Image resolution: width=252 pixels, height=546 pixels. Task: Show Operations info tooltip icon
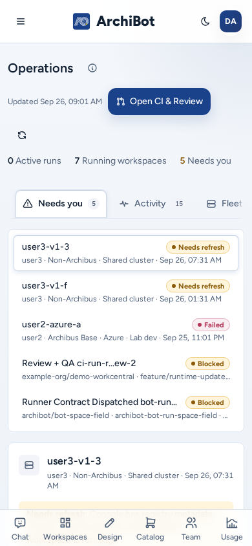pyautogui.click(x=92, y=68)
